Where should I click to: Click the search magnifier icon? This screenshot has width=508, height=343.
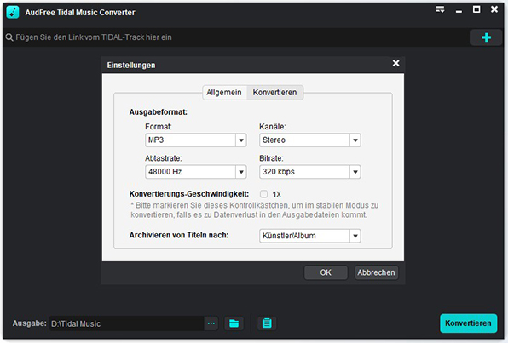[9, 37]
